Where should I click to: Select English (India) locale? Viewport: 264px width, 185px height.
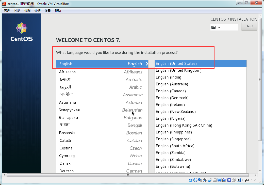click(201, 77)
